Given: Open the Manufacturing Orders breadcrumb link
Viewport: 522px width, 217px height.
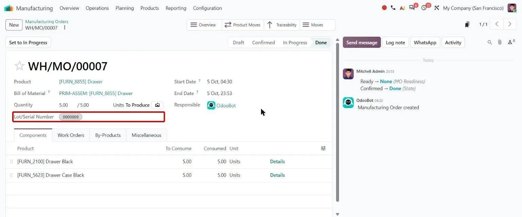Looking at the screenshot, I should [47, 21].
